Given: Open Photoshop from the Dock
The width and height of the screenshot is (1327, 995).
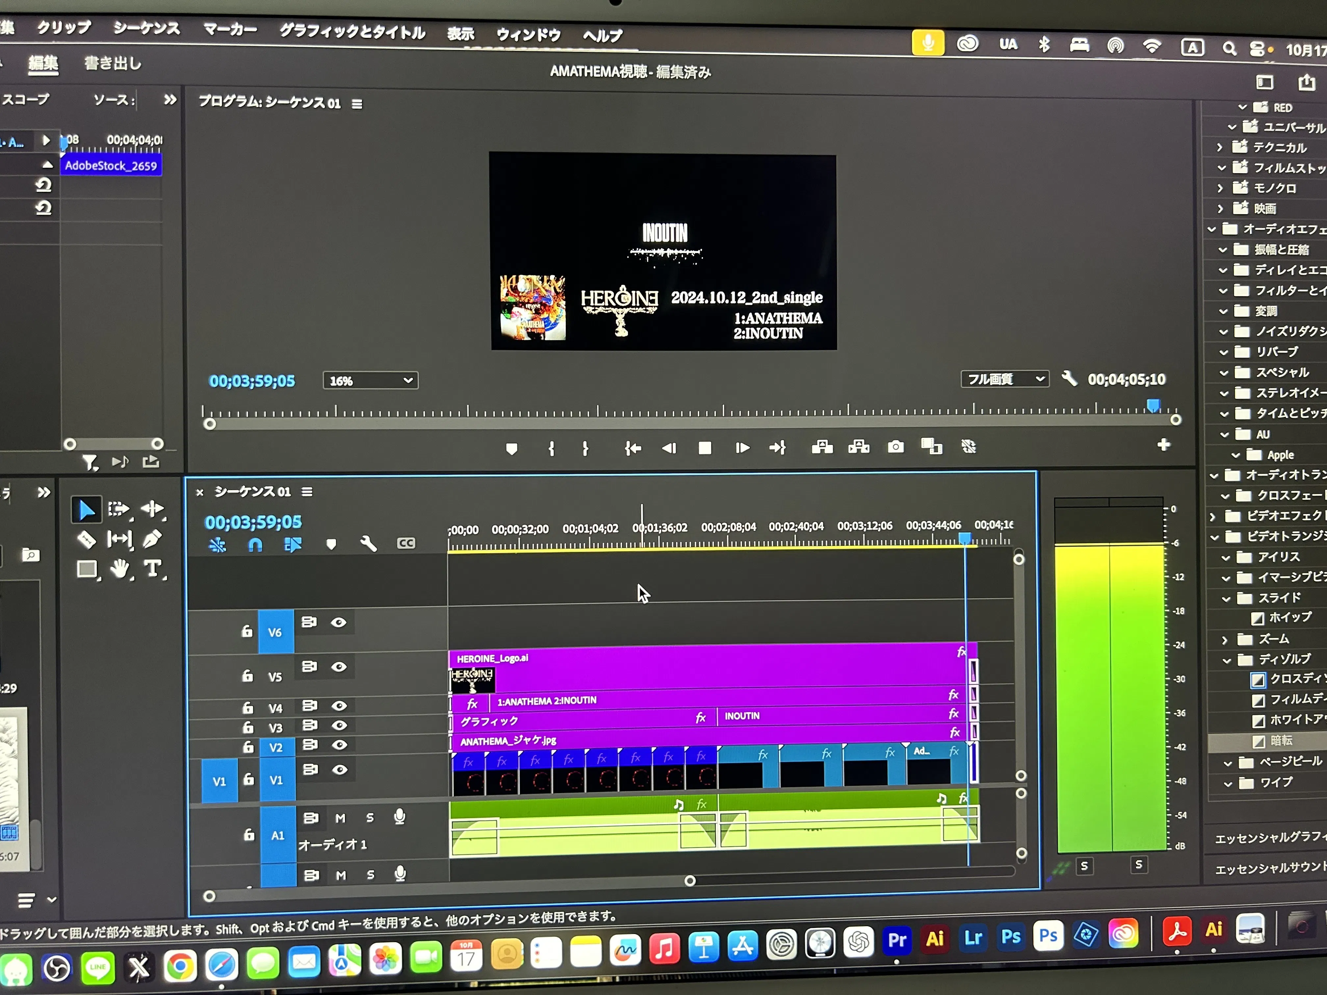Looking at the screenshot, I should [x=1011, y=937].
